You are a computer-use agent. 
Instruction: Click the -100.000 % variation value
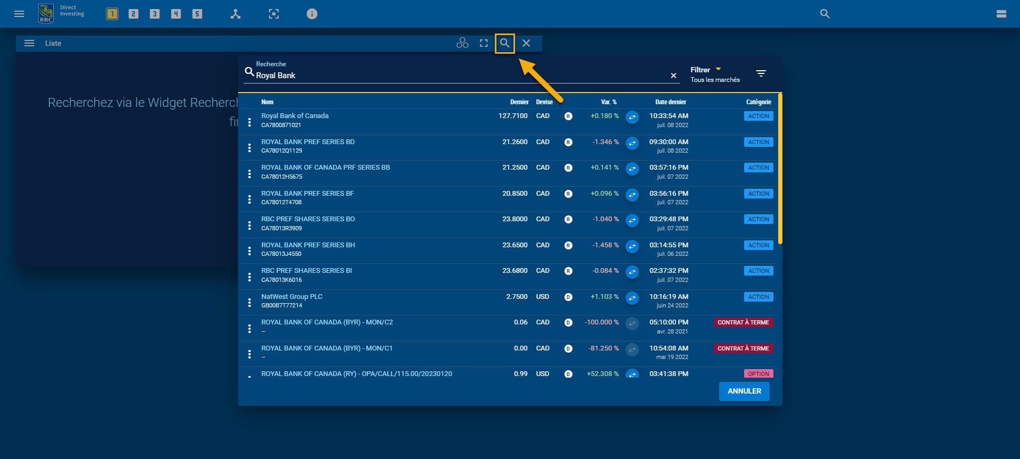pyautogui.click(x=602, y=322)
